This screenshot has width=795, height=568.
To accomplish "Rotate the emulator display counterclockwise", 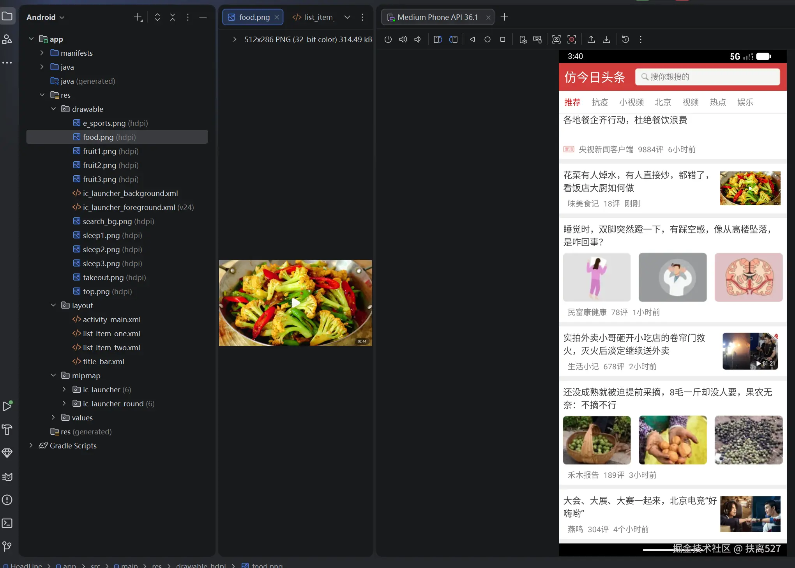I will coord(438,39).
